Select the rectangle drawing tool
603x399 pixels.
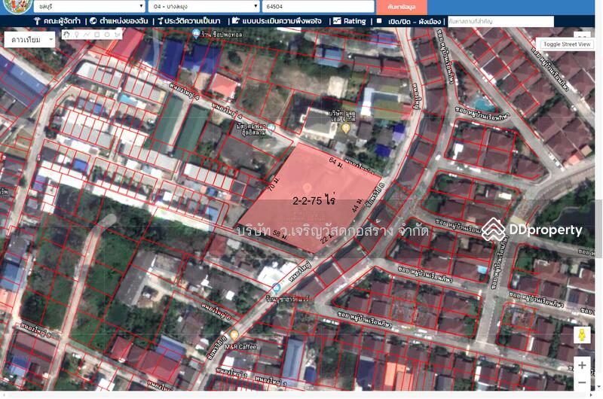click(x=96, y=35)
